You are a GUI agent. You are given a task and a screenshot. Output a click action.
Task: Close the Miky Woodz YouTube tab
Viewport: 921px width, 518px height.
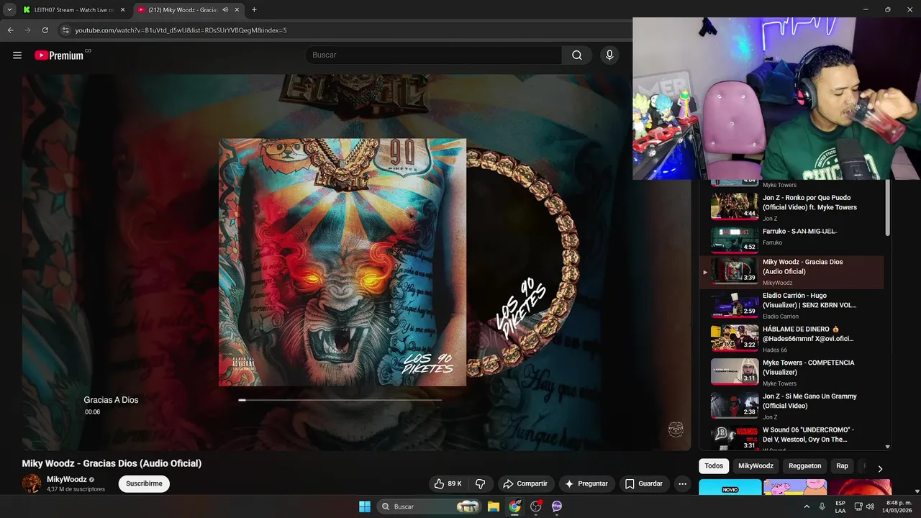237,10
